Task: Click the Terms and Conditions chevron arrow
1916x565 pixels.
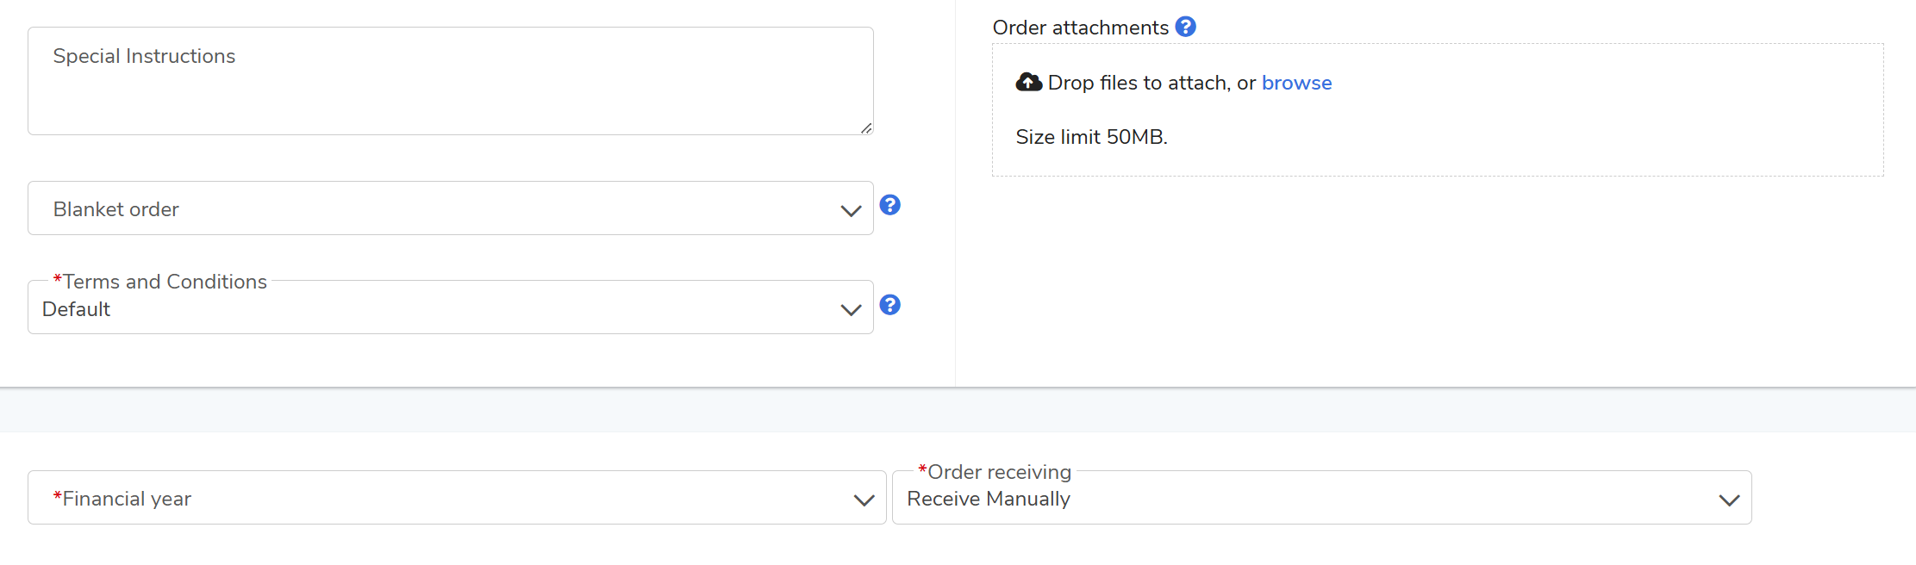Action: 851,309
